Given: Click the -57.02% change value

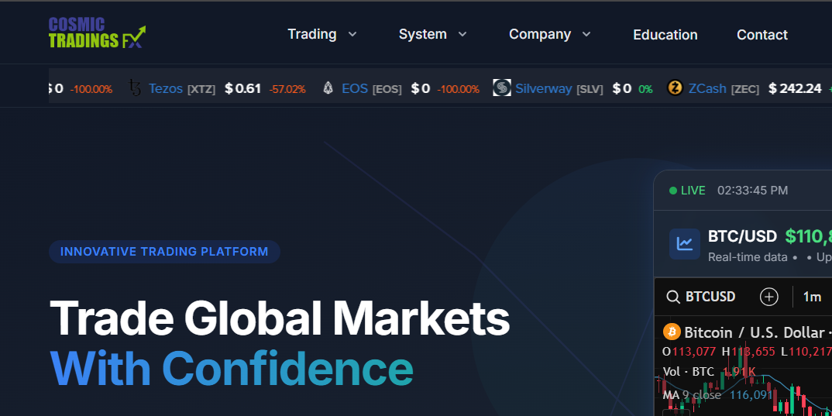Looking at the screenshot, I should pyautogui.click(x=287, y=89).
